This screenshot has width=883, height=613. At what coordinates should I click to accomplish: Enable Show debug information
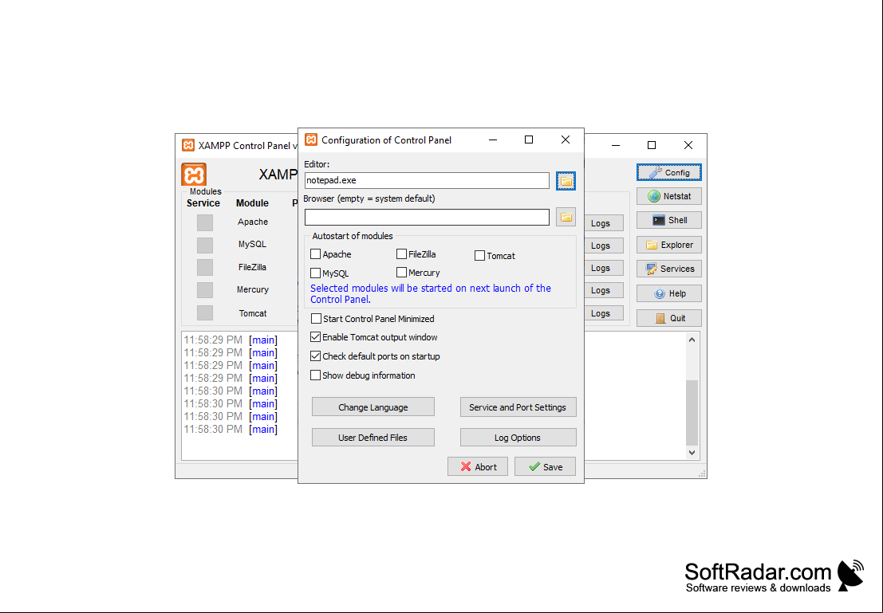315,375
